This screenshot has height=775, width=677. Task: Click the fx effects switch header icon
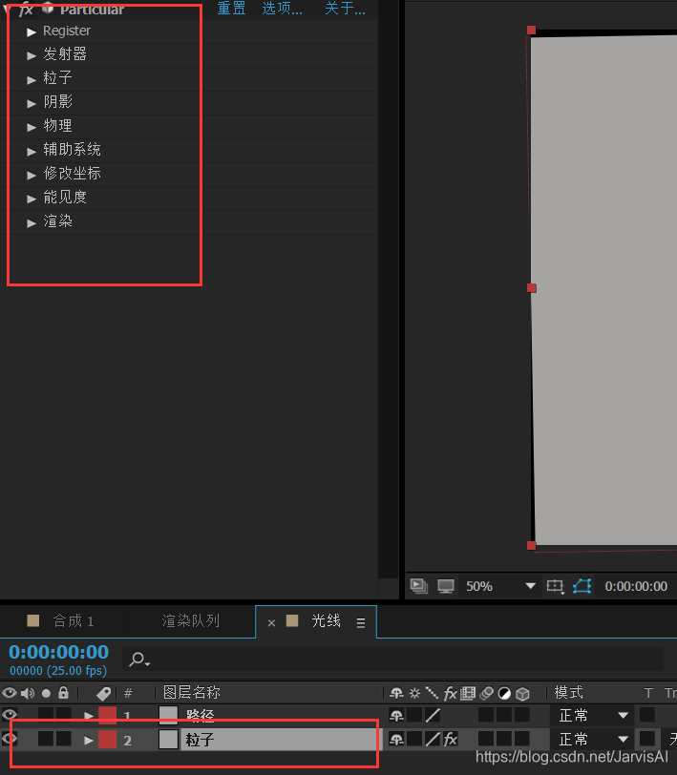(x=450, y=694)
